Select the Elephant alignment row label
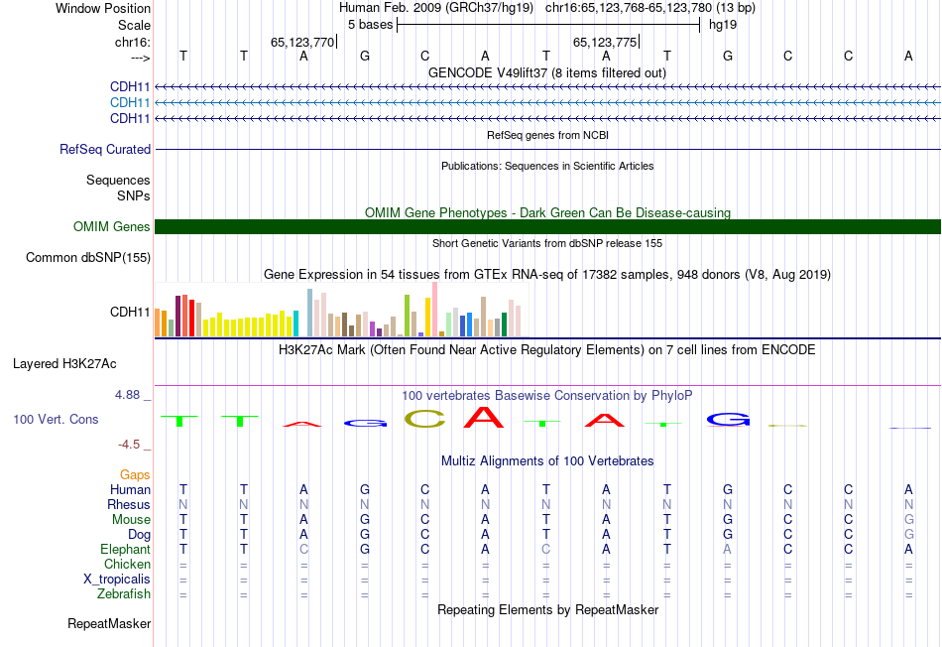Viewport: 942px width, 647px height. 126,549
